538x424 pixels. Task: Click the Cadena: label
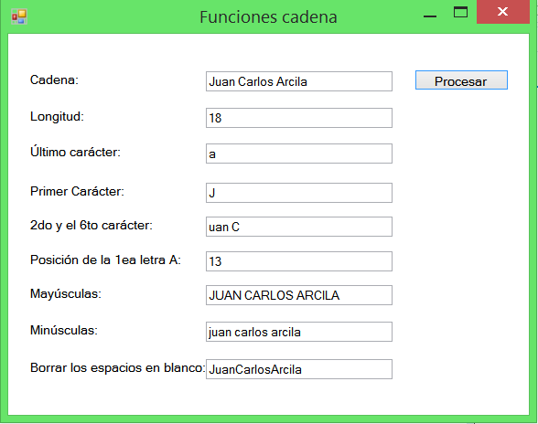tap(54, 79)
